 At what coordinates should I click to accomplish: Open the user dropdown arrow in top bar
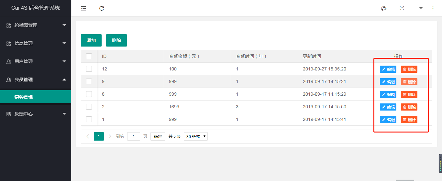coord(421,8)
